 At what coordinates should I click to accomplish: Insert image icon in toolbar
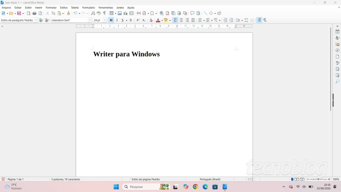coord(120,13)
